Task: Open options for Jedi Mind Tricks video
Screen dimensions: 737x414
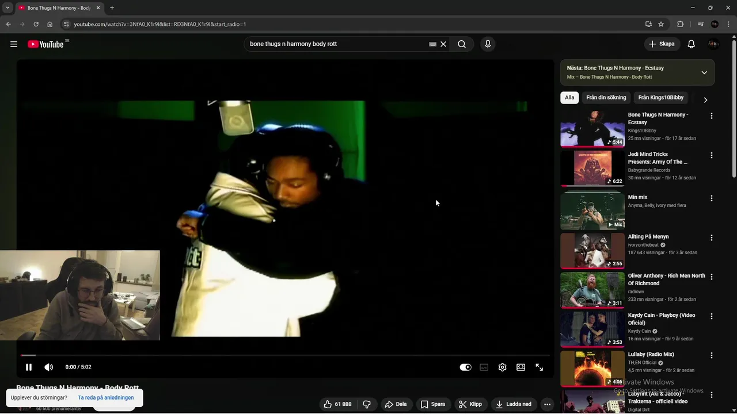Action: (712, 155)
